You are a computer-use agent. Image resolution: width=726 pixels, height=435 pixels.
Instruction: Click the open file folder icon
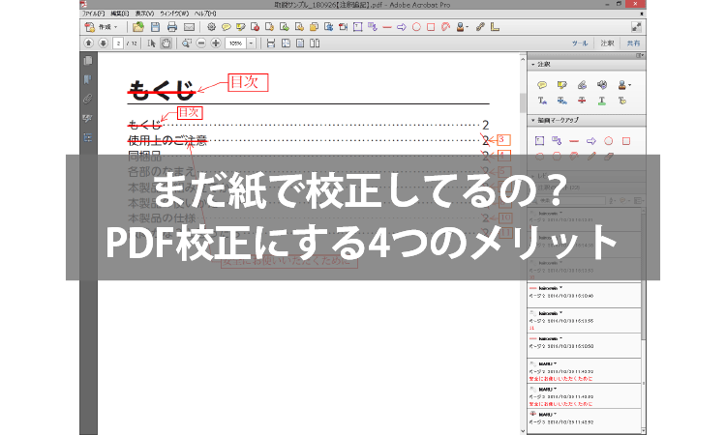(137, 27)
